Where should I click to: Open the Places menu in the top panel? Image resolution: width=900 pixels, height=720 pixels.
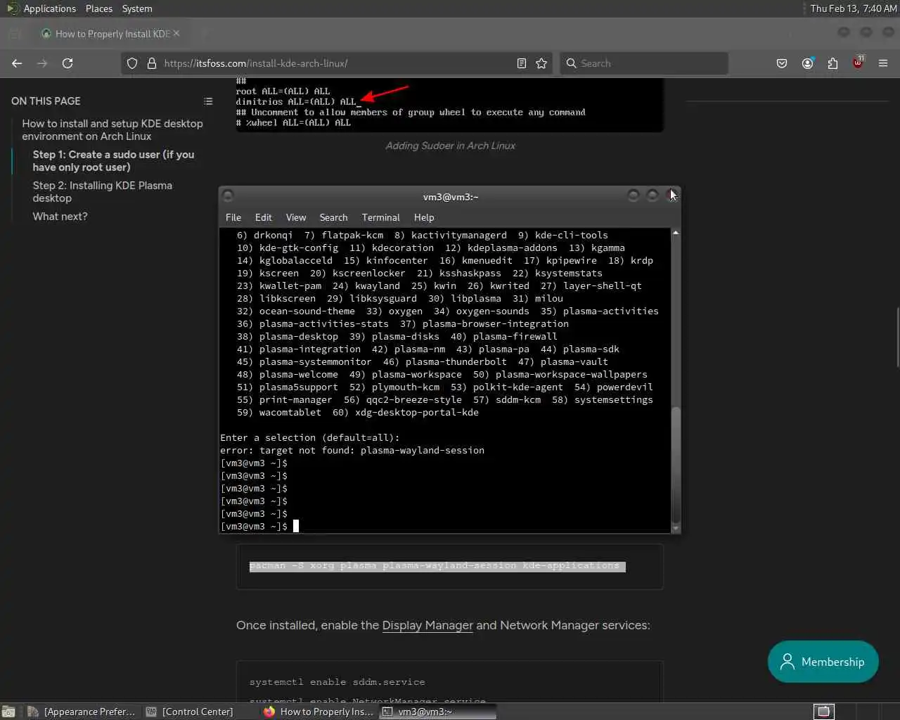point(99,8)
